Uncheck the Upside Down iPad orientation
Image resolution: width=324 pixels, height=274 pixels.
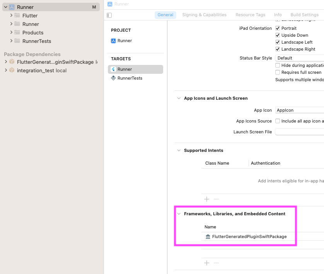pos(278,35)
